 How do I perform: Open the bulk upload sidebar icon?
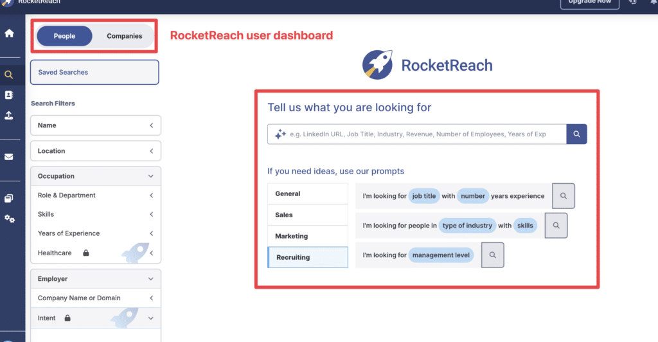[9, 116]
